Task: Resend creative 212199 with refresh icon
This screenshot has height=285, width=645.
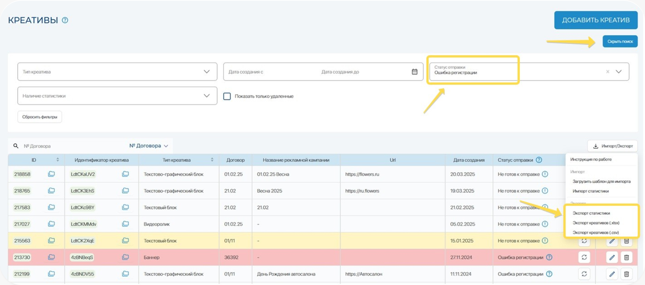Action: click(x=584, y=274)
